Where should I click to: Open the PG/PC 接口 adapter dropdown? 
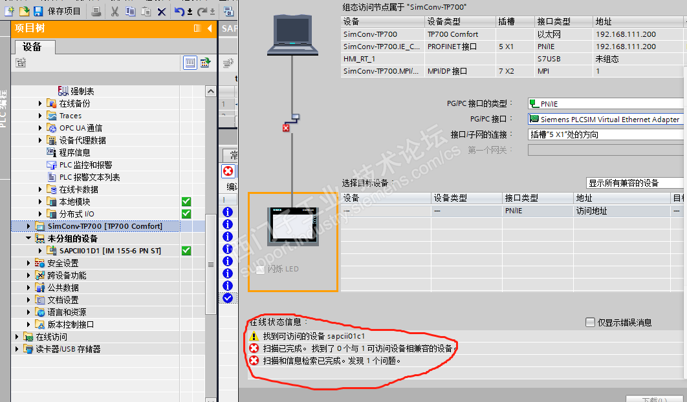click(607, 119)
